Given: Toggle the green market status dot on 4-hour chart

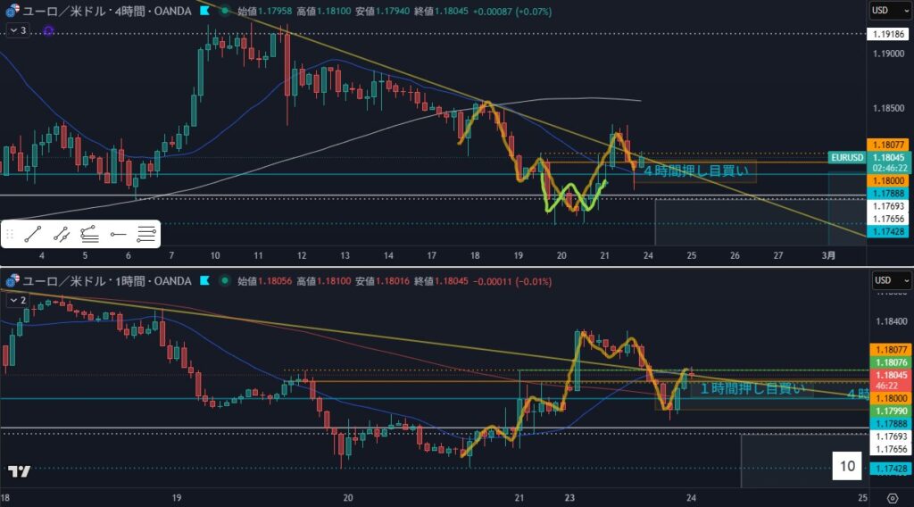Looking at the screenshot, I should coord(223,12).
